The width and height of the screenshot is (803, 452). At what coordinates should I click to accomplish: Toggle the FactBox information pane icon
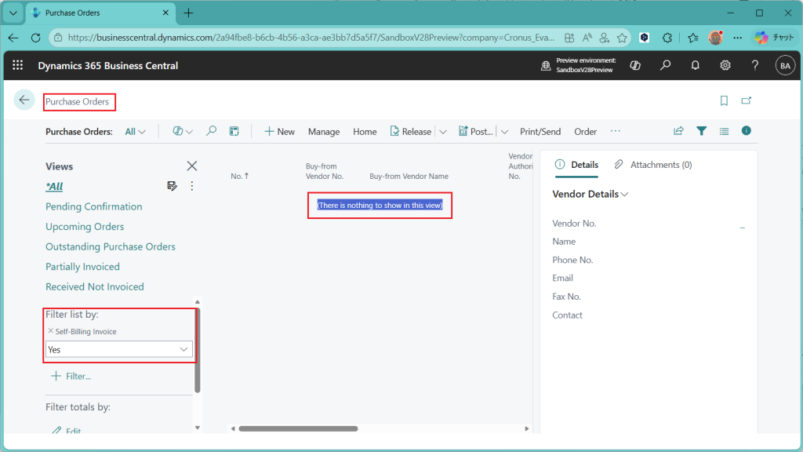point(747,131)
